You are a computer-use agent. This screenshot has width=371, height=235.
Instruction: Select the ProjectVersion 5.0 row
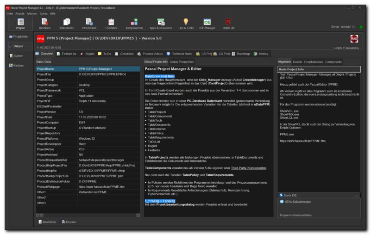pyautogui.click(x=88, y=111)
